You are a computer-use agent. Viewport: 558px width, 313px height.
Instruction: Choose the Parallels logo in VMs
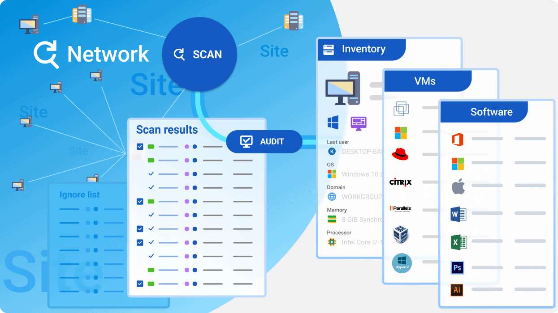400,208
